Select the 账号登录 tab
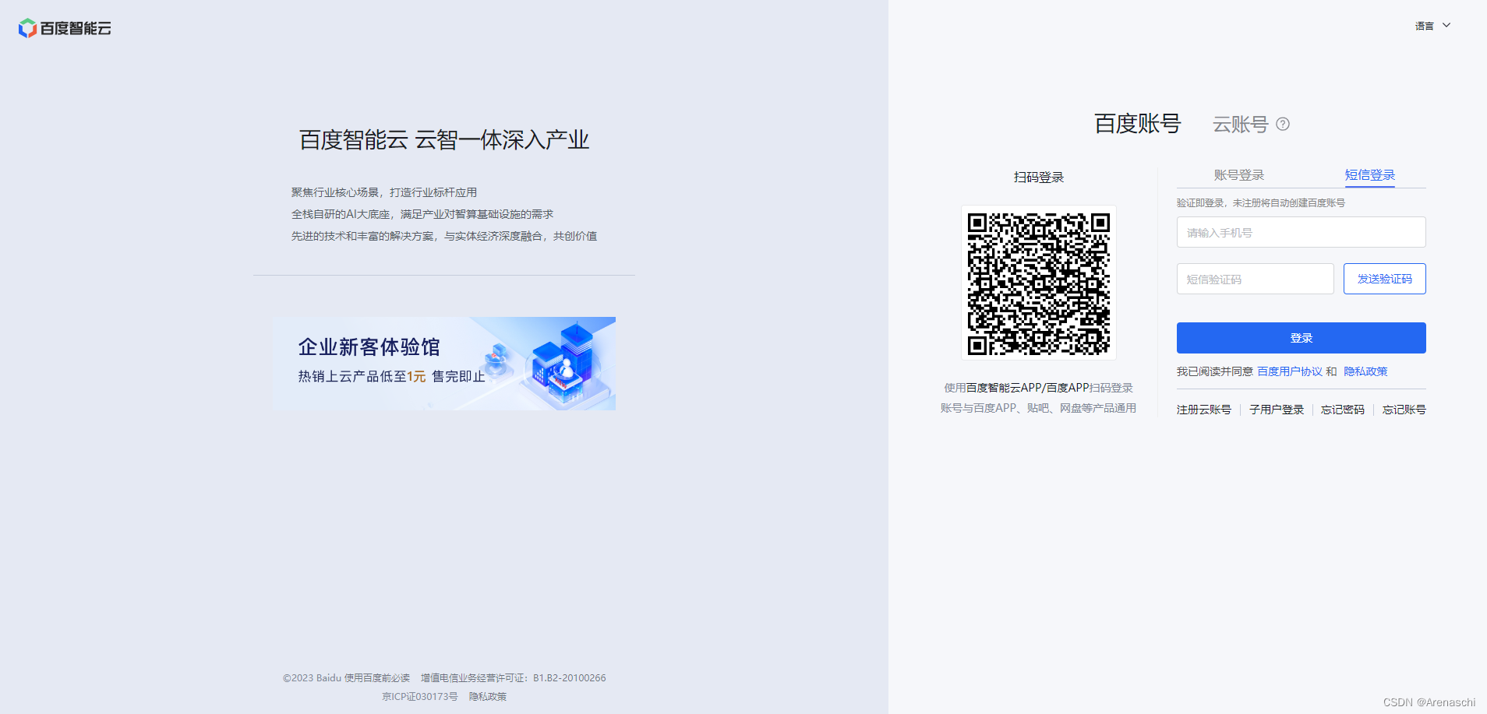The width and height of the screenshot is (1487, 714). click(x=1238, y=175)
